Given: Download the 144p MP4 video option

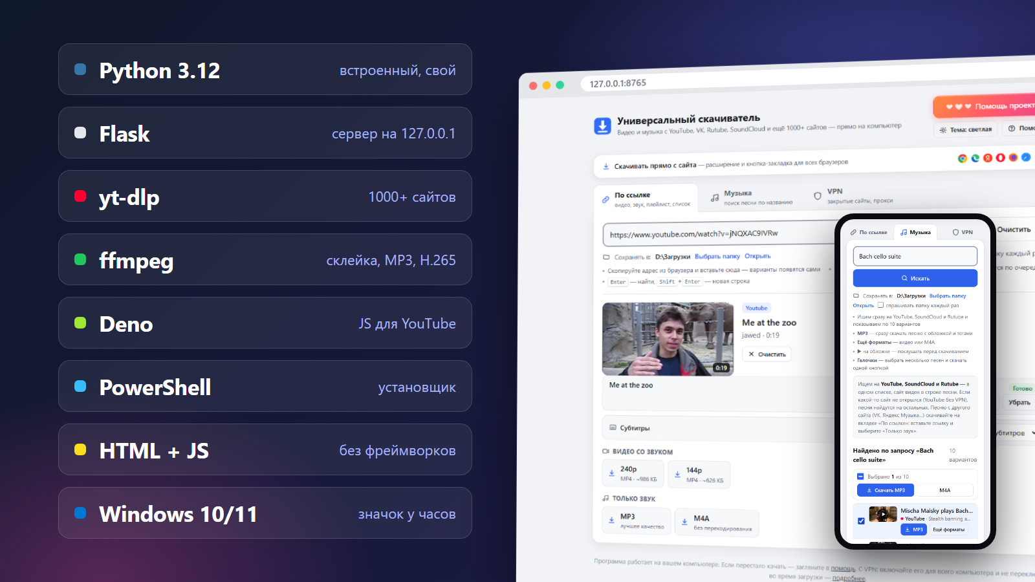Looking at the screenshot, I should (699, 475).
